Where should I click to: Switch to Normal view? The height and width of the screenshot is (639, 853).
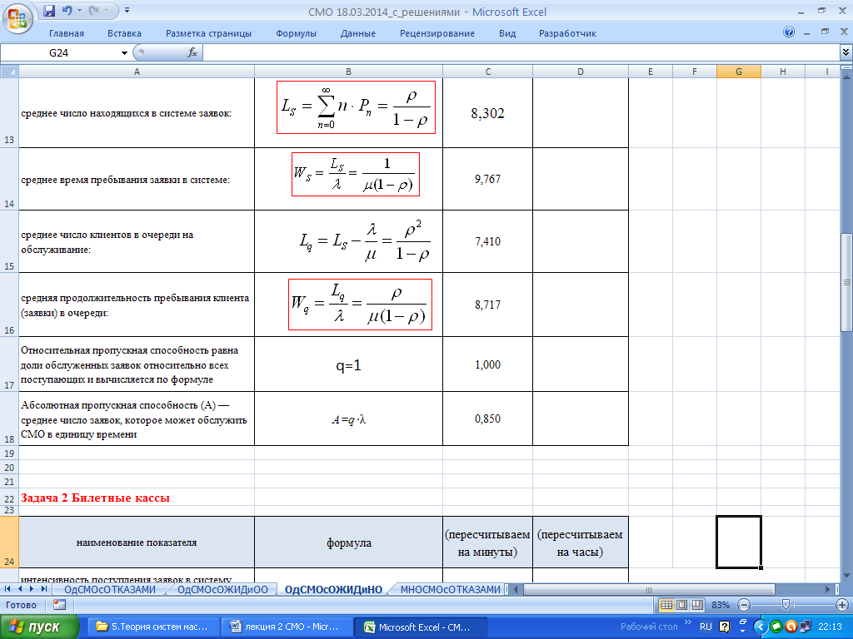click(x=666, y=604)
